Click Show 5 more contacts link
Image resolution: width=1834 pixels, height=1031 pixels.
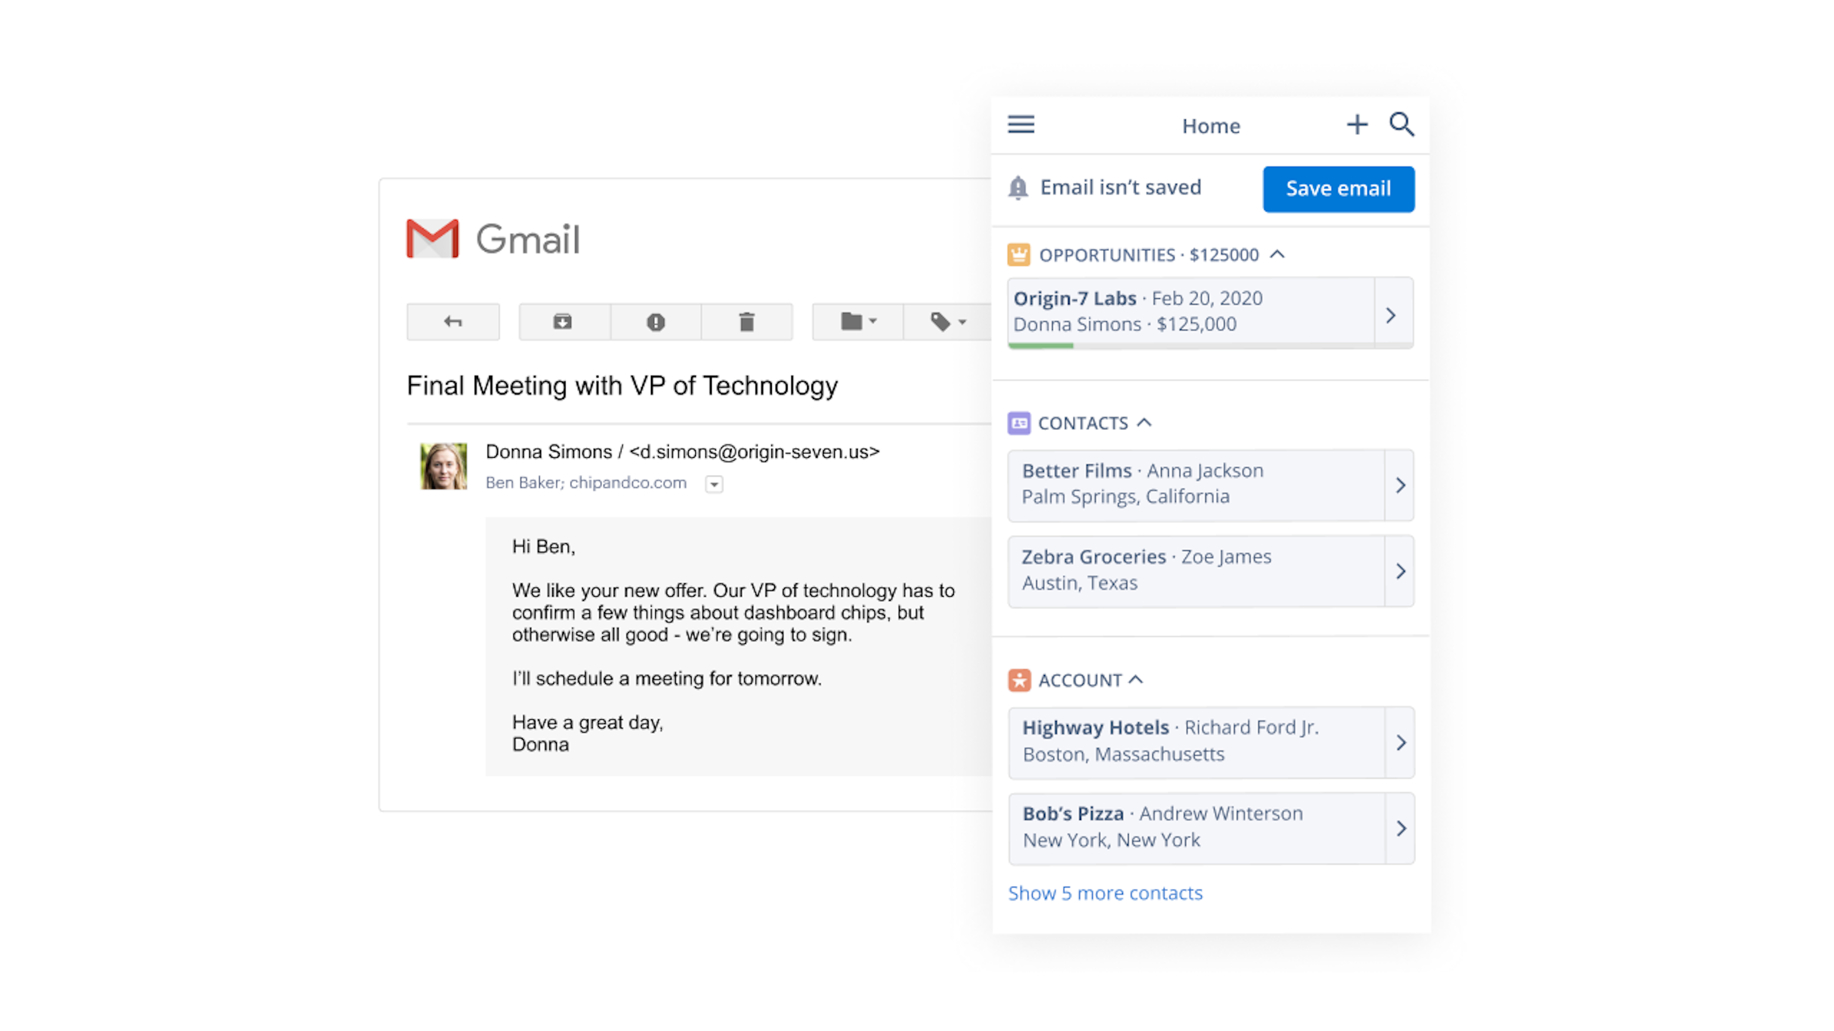pyautogui.click(x=1105, y=893)
